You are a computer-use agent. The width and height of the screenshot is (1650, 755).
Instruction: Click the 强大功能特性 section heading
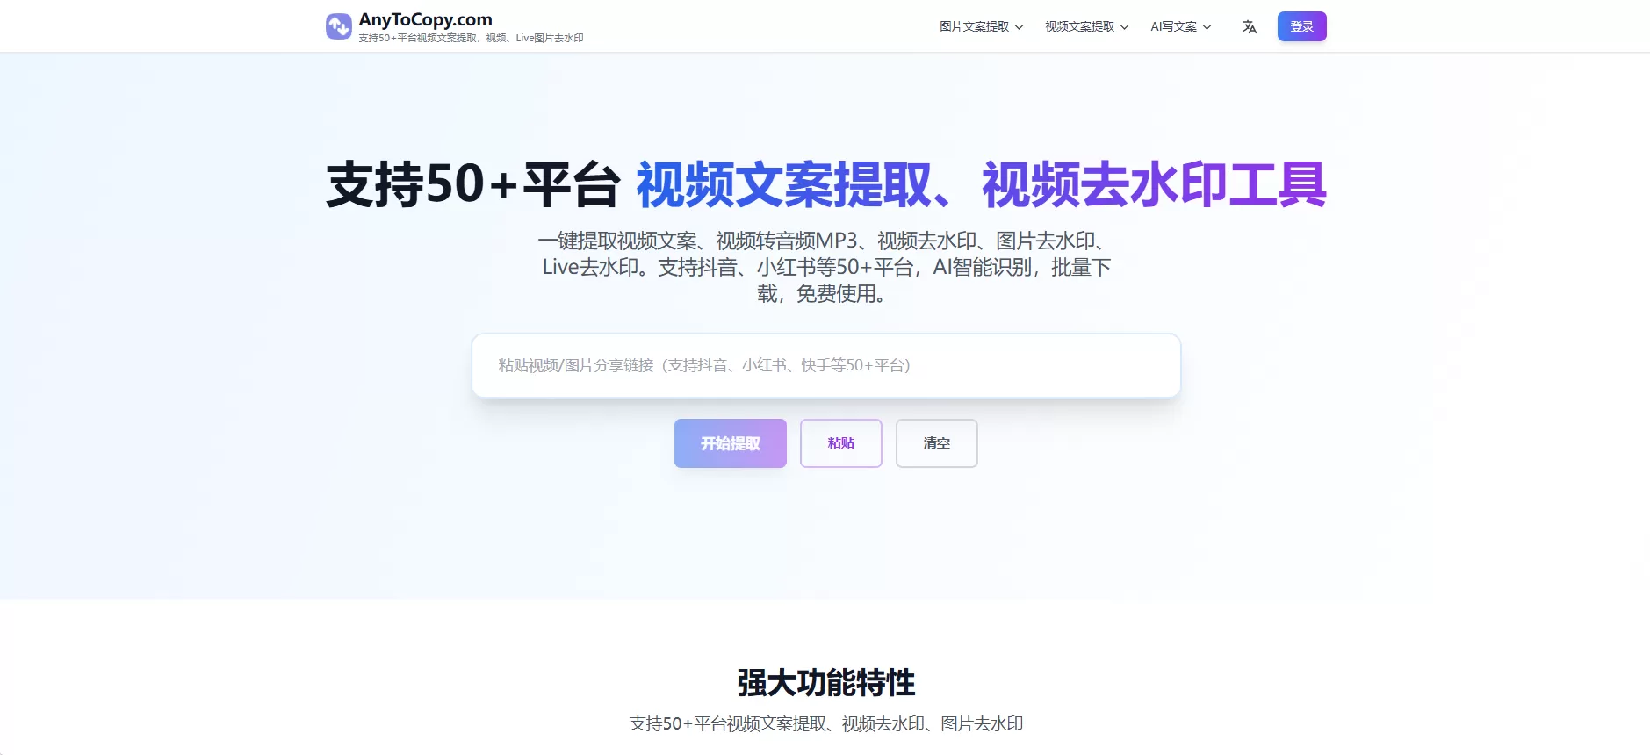click(825, 682)
